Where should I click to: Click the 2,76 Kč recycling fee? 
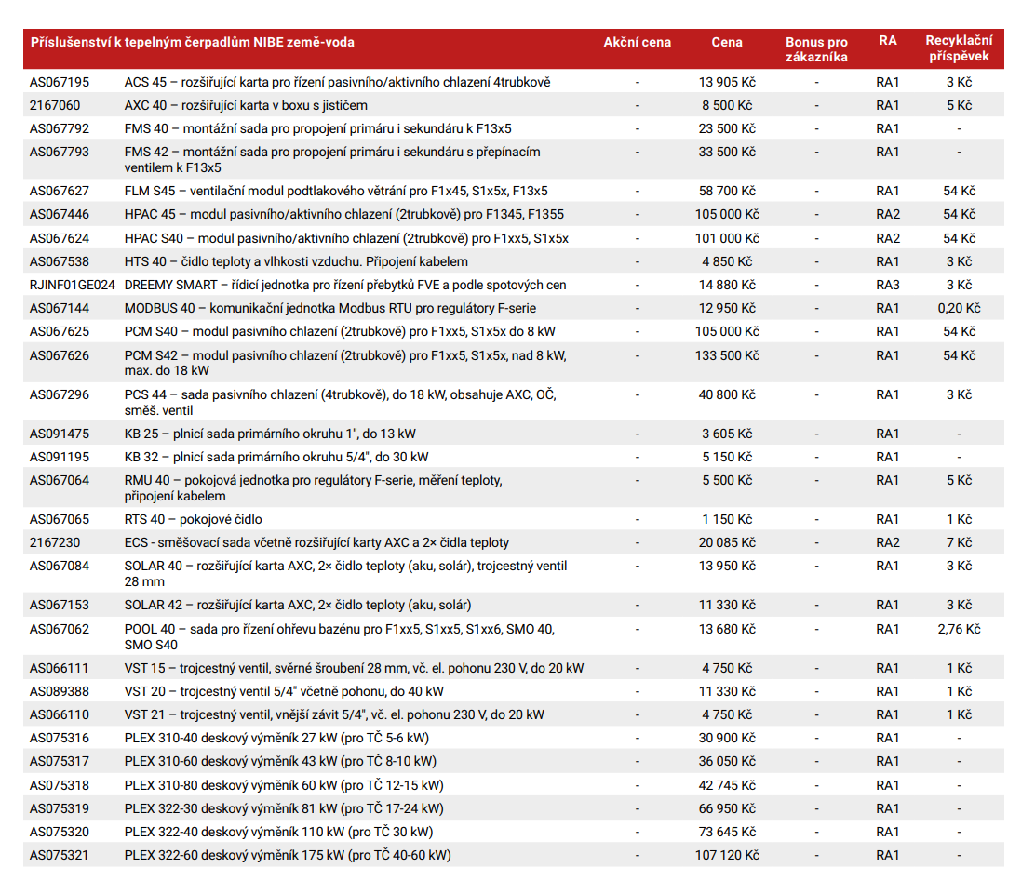pos(959,629)
